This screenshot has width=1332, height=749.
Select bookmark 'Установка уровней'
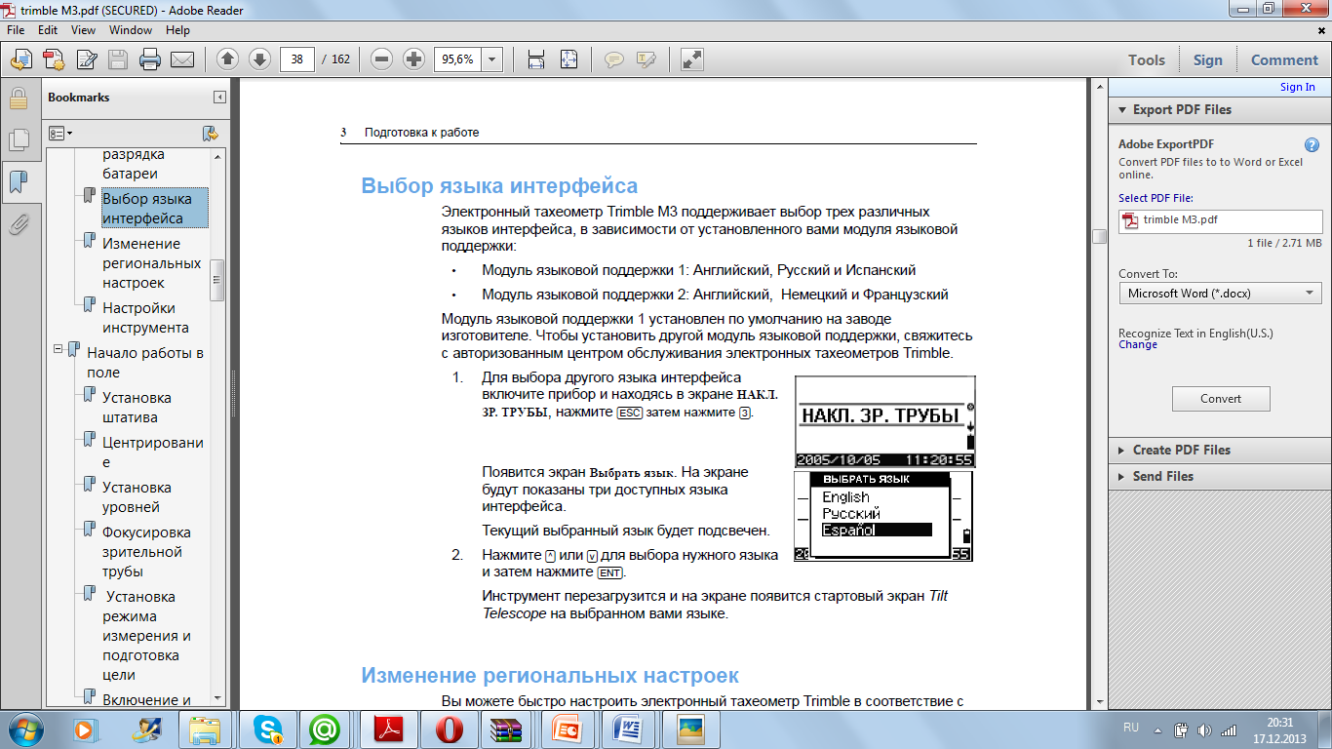click(137, 497)
